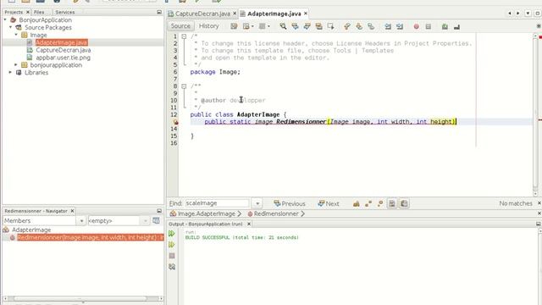Click the Stop Macro Recording icon
The width and height of the screenshot is (542, 305).
429,26
